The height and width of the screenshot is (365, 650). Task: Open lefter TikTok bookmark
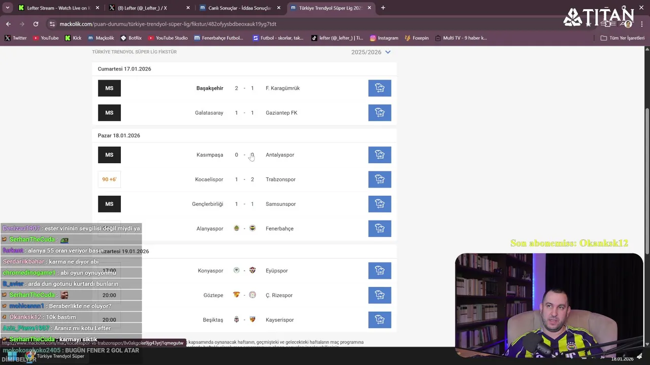point(337,38)
